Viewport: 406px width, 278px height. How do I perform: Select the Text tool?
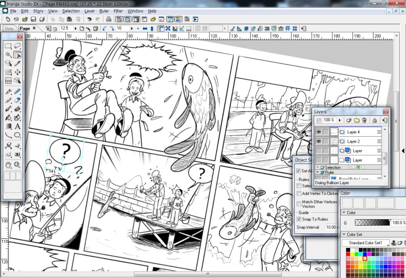pyautogui.click(x=17, y=126)
